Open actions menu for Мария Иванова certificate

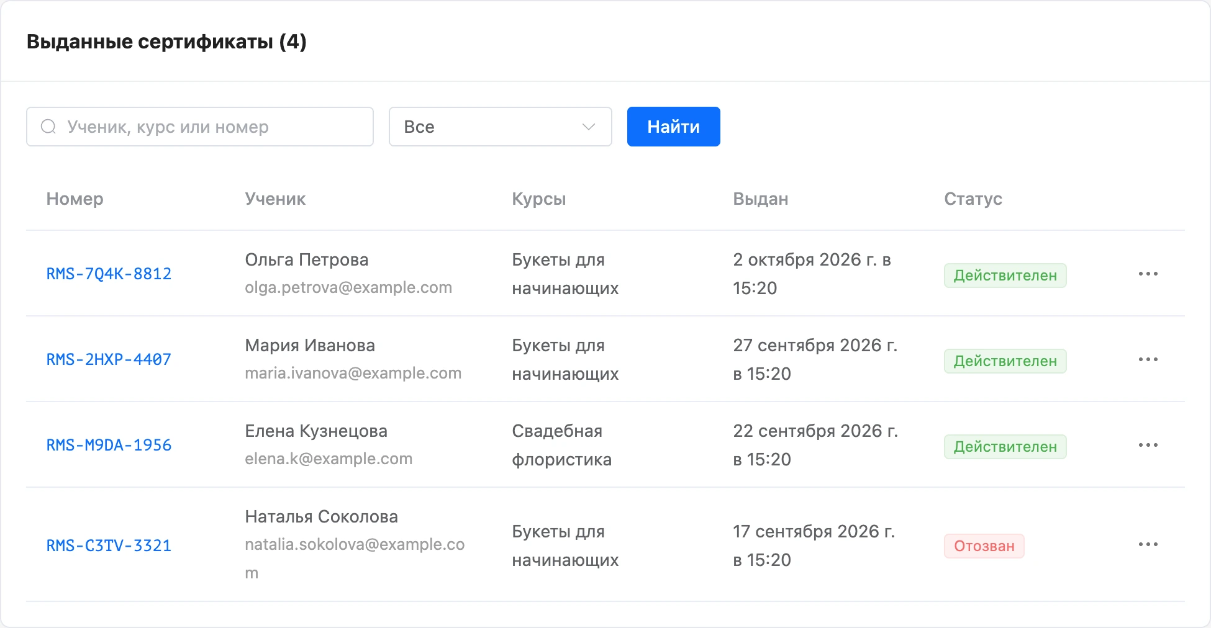(1148, 359)
